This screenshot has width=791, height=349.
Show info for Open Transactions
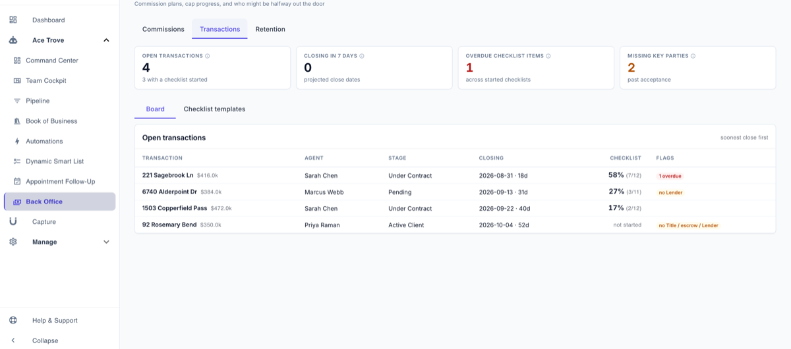coord(208,56)
